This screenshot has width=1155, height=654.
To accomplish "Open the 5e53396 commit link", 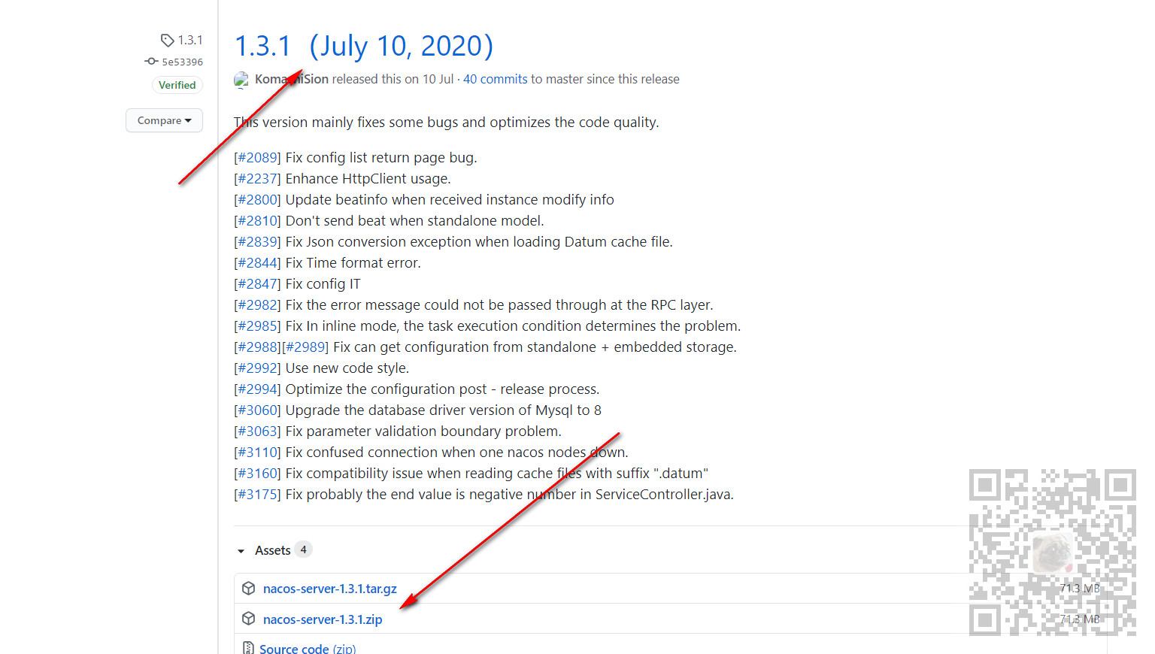I will (182, 62).
